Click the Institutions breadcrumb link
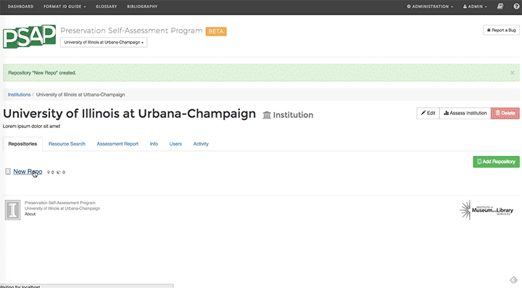Screen dimensions: 522x288 pos(20,95)
